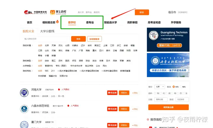Screen dimensions: 213x128
Task: Click the flame badge beside 模拟报志愿
Action: (x=57, y=21)
